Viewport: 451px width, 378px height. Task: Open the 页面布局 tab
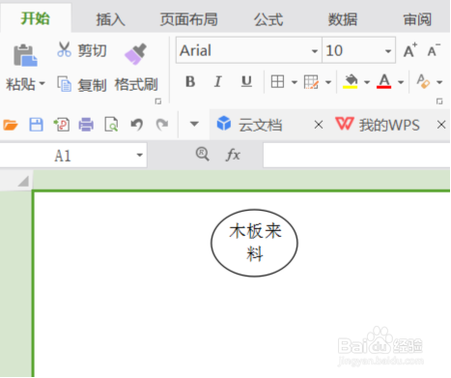189,19
